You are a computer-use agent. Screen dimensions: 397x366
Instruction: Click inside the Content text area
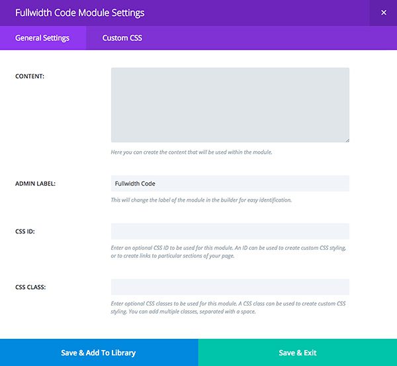tap(230, 105)
